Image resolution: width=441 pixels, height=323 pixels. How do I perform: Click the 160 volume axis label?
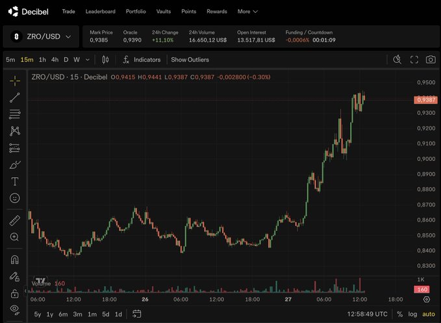point(422,289)
